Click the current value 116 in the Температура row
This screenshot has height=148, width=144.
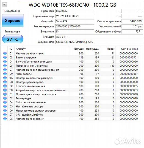[x=81, y=98]
